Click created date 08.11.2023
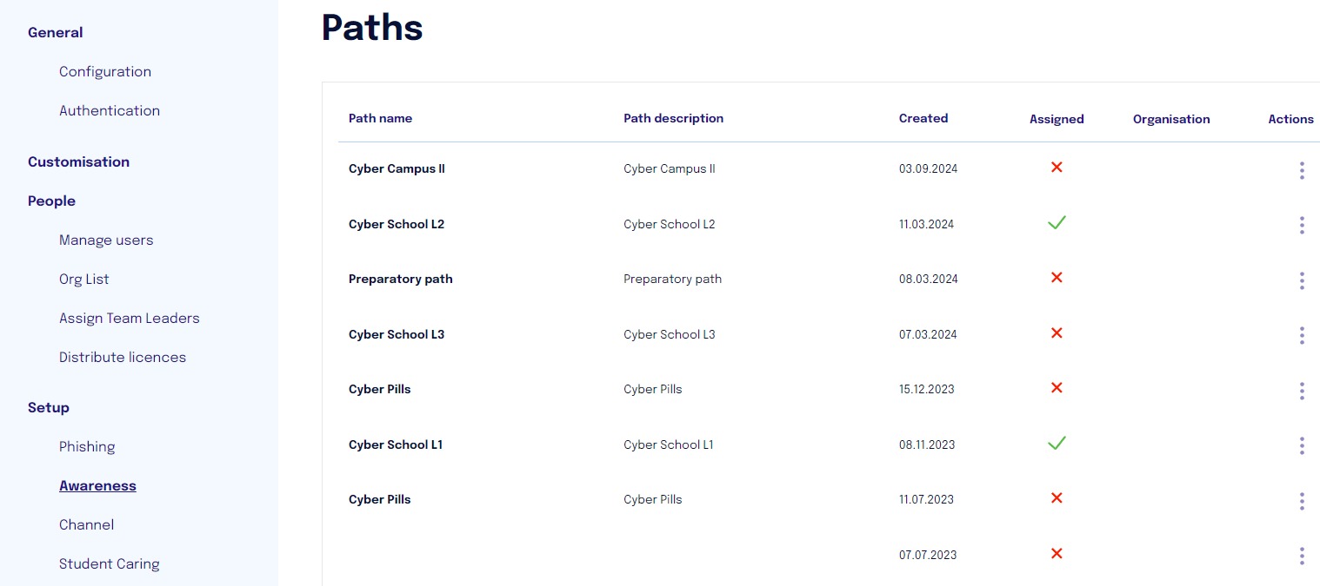This screenshot has width=1320, height=586. pyautogui.click(x=927, y=444)
